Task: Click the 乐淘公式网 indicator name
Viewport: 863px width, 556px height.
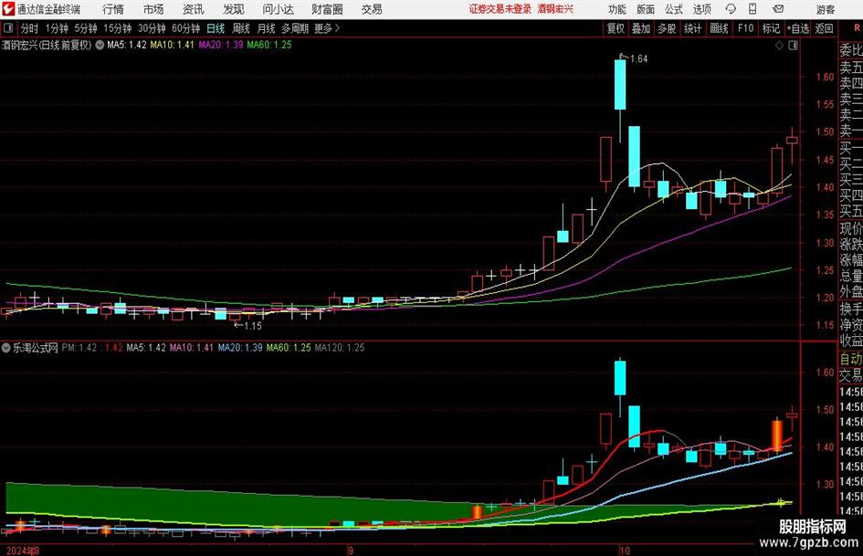Action: (36, 348)
